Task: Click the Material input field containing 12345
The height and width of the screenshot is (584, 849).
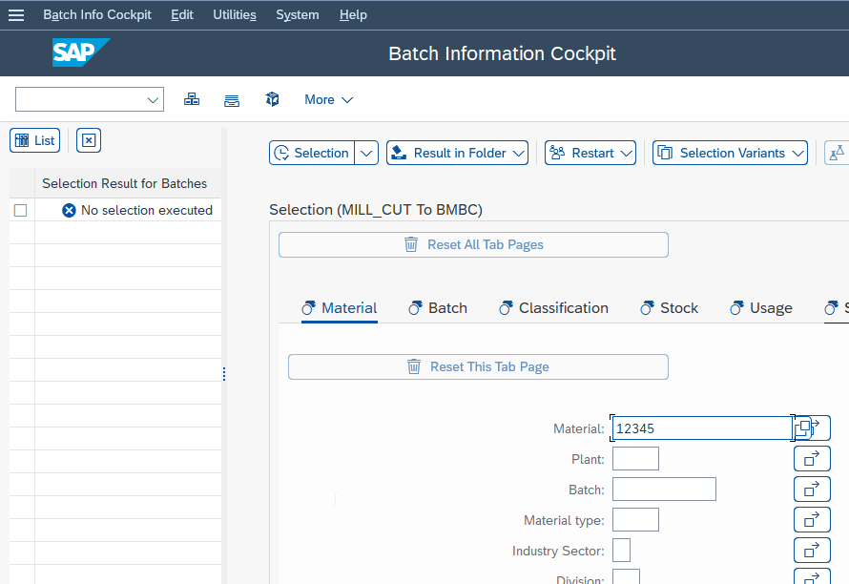Action: [702, 428]
